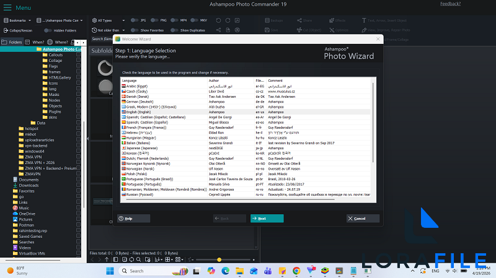Click the Language column header
The image size is (496, 278).
point(164,80)
